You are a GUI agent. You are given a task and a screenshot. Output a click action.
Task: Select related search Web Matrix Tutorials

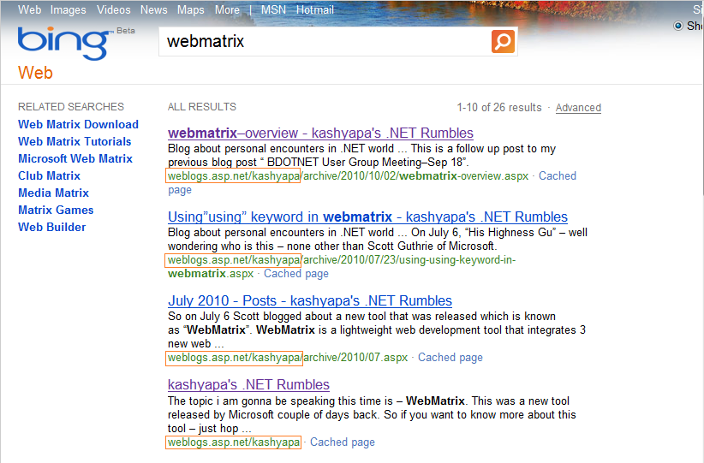(75, 141)
